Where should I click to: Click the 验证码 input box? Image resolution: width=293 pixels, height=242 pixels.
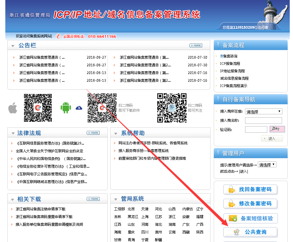pyautogui.click(x=256, y=129)
